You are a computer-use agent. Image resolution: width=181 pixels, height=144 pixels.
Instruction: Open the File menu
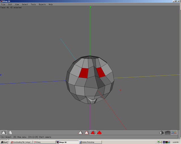tap(3, 4)
